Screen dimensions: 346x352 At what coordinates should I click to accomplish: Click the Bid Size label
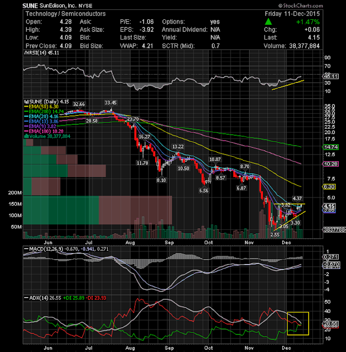pyautogui.click(x=92, y=46)
